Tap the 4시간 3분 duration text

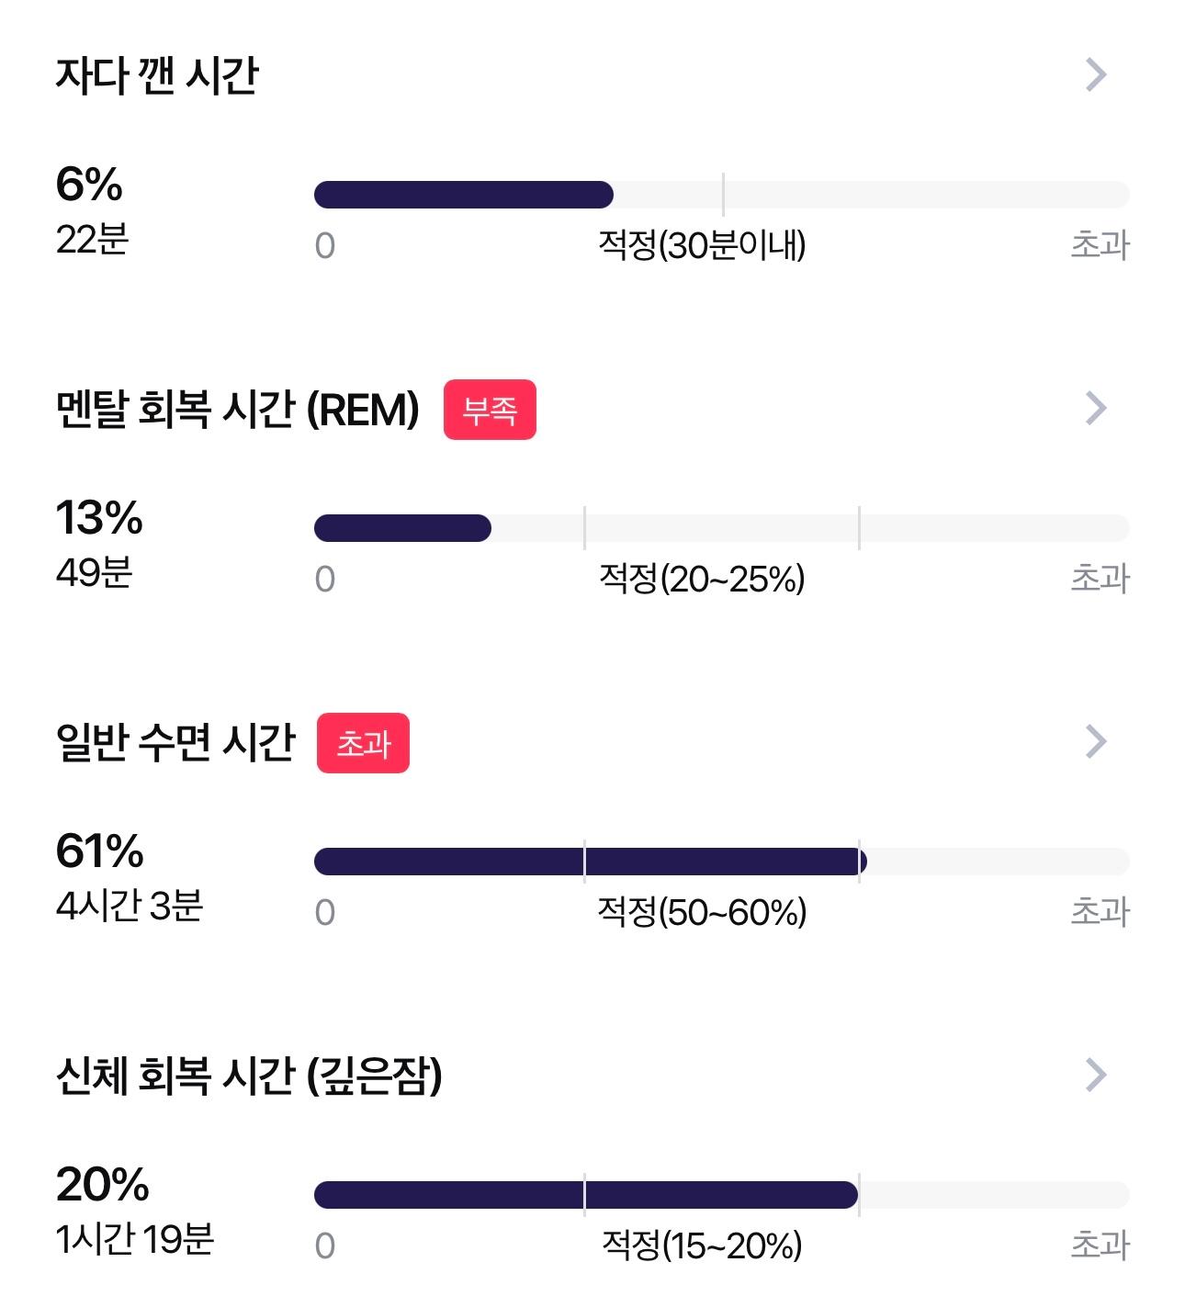[x=130, y=906]
